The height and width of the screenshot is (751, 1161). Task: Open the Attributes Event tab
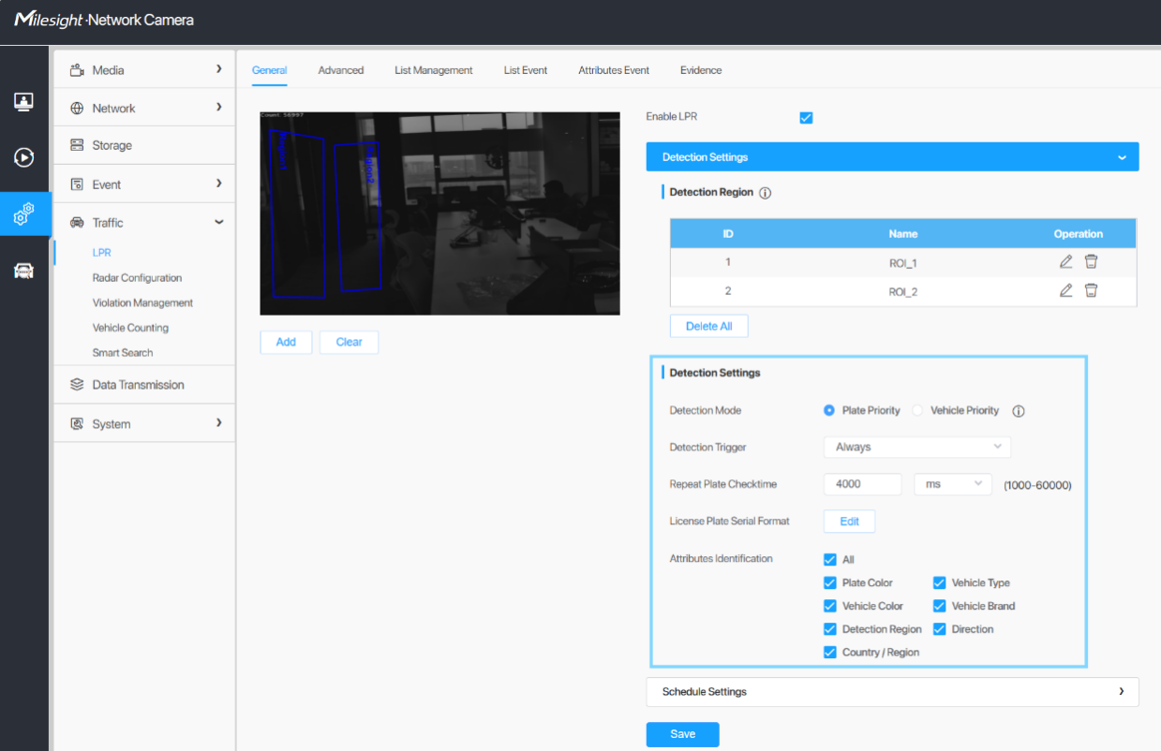coord(614,70)
